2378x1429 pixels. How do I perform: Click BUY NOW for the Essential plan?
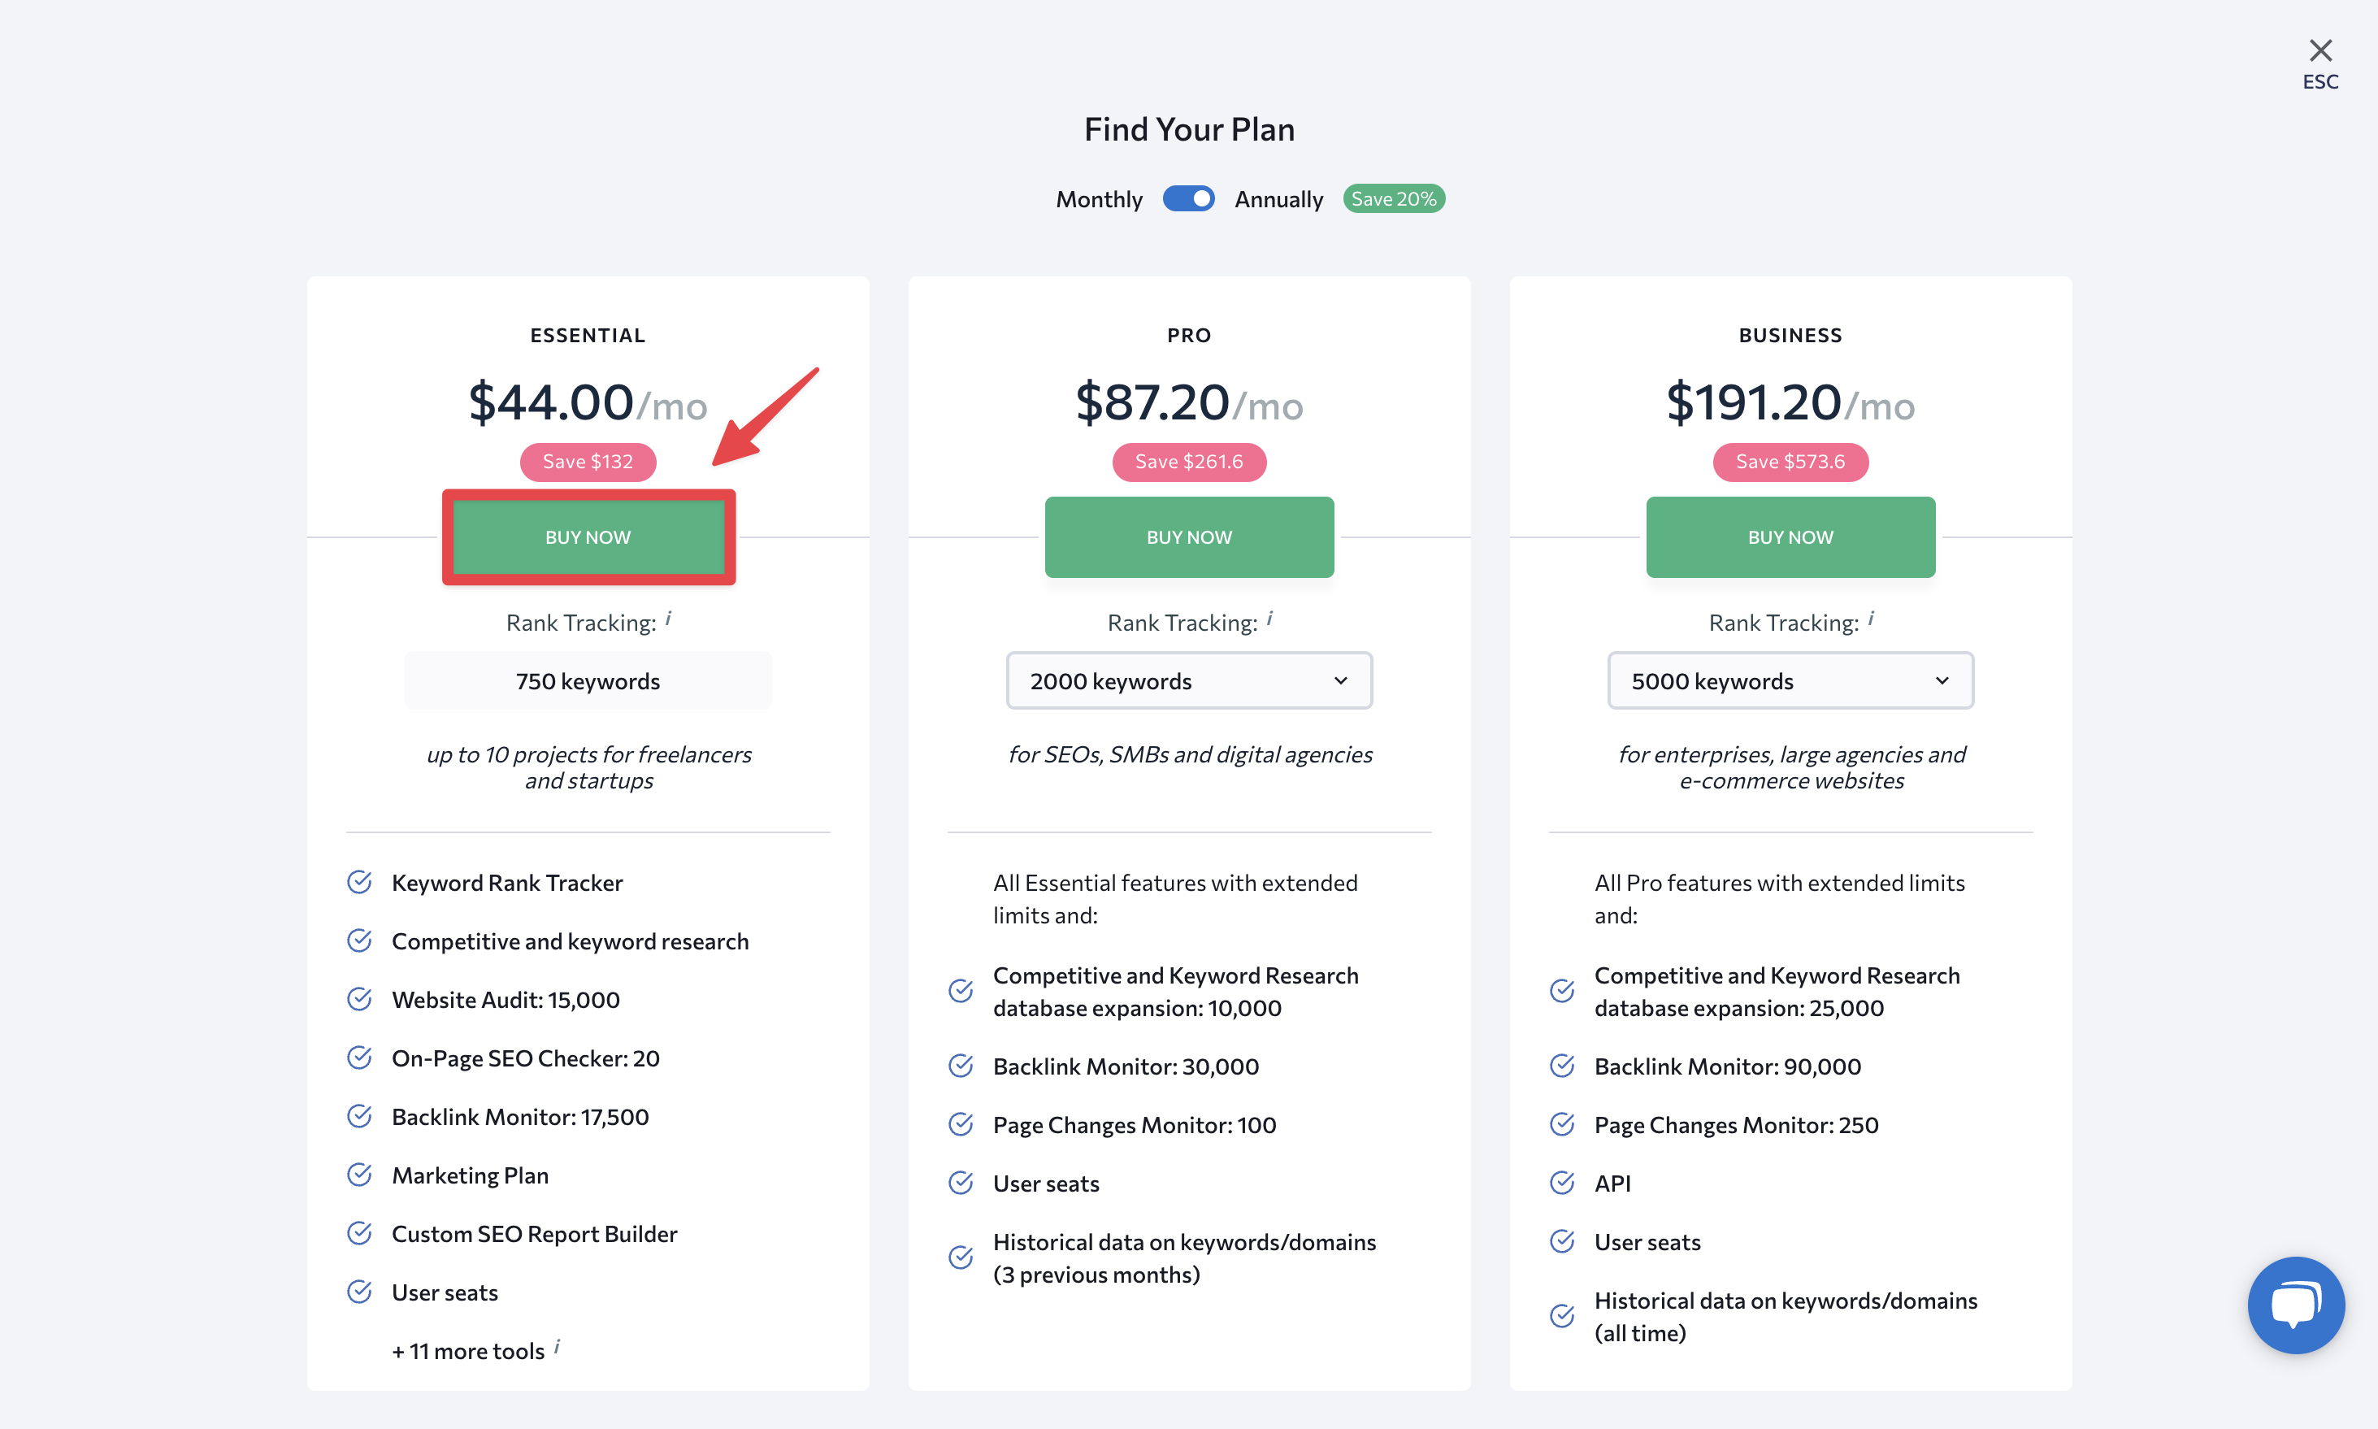(588, 537)
